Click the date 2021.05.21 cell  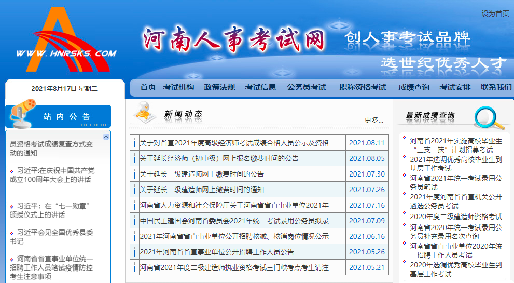pyautogui.click(x=367, y=267)
